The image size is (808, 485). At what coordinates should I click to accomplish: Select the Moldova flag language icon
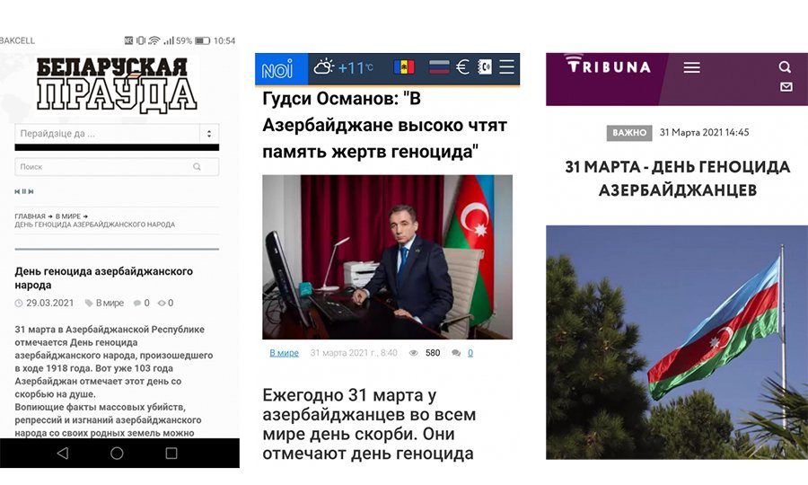click(x=404, y=67)
